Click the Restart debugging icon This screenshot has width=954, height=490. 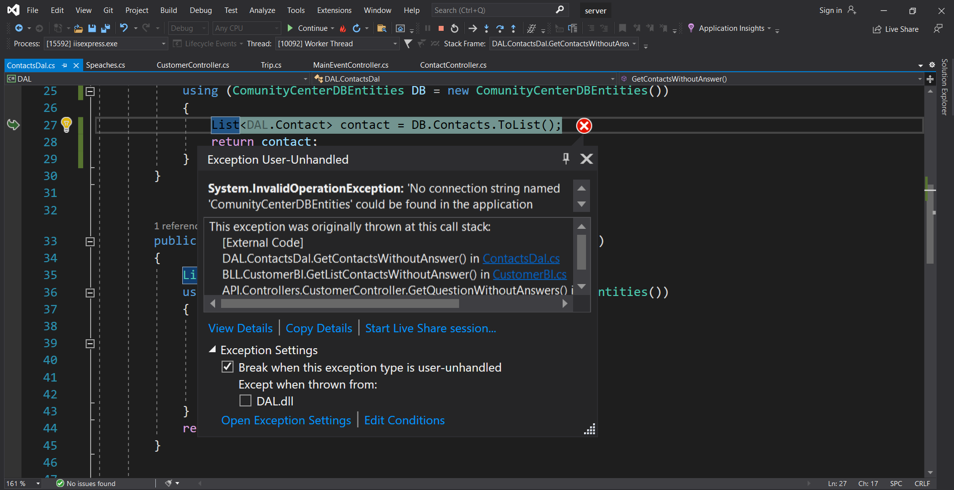455,28
